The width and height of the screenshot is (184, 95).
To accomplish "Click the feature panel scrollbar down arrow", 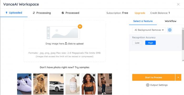I will pyautogui.click(x=183, y=60).
